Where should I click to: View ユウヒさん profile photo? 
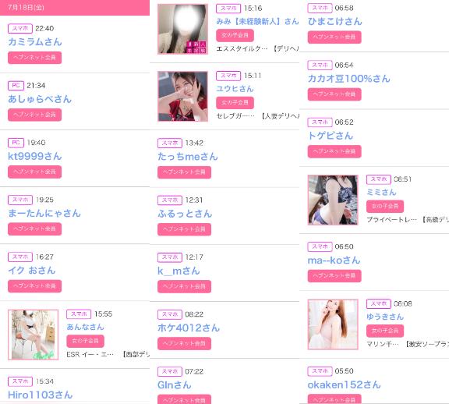(182, 96)
